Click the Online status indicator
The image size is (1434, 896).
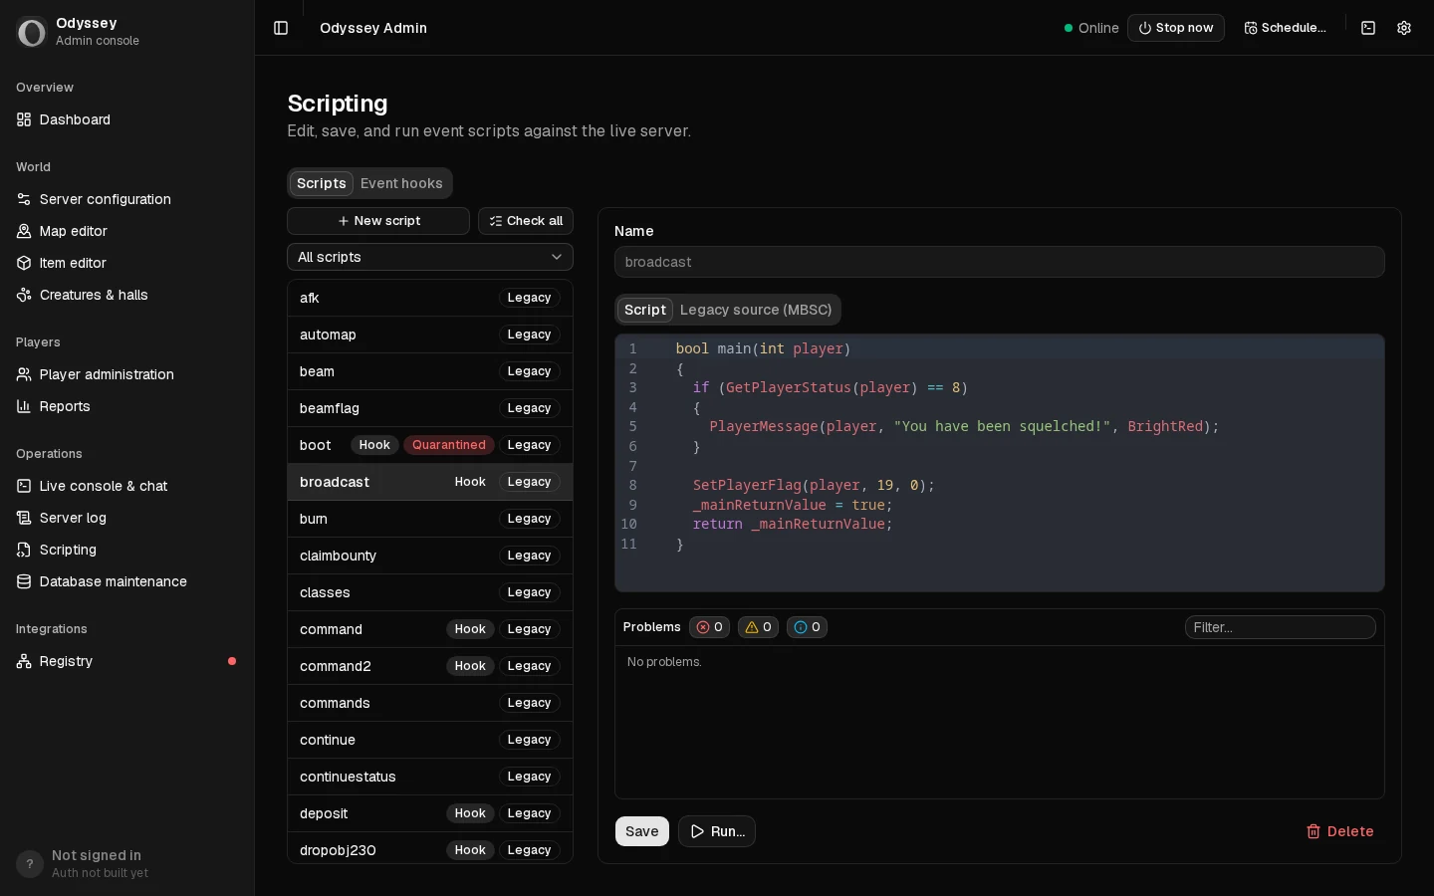click(x=1091, y=28)
